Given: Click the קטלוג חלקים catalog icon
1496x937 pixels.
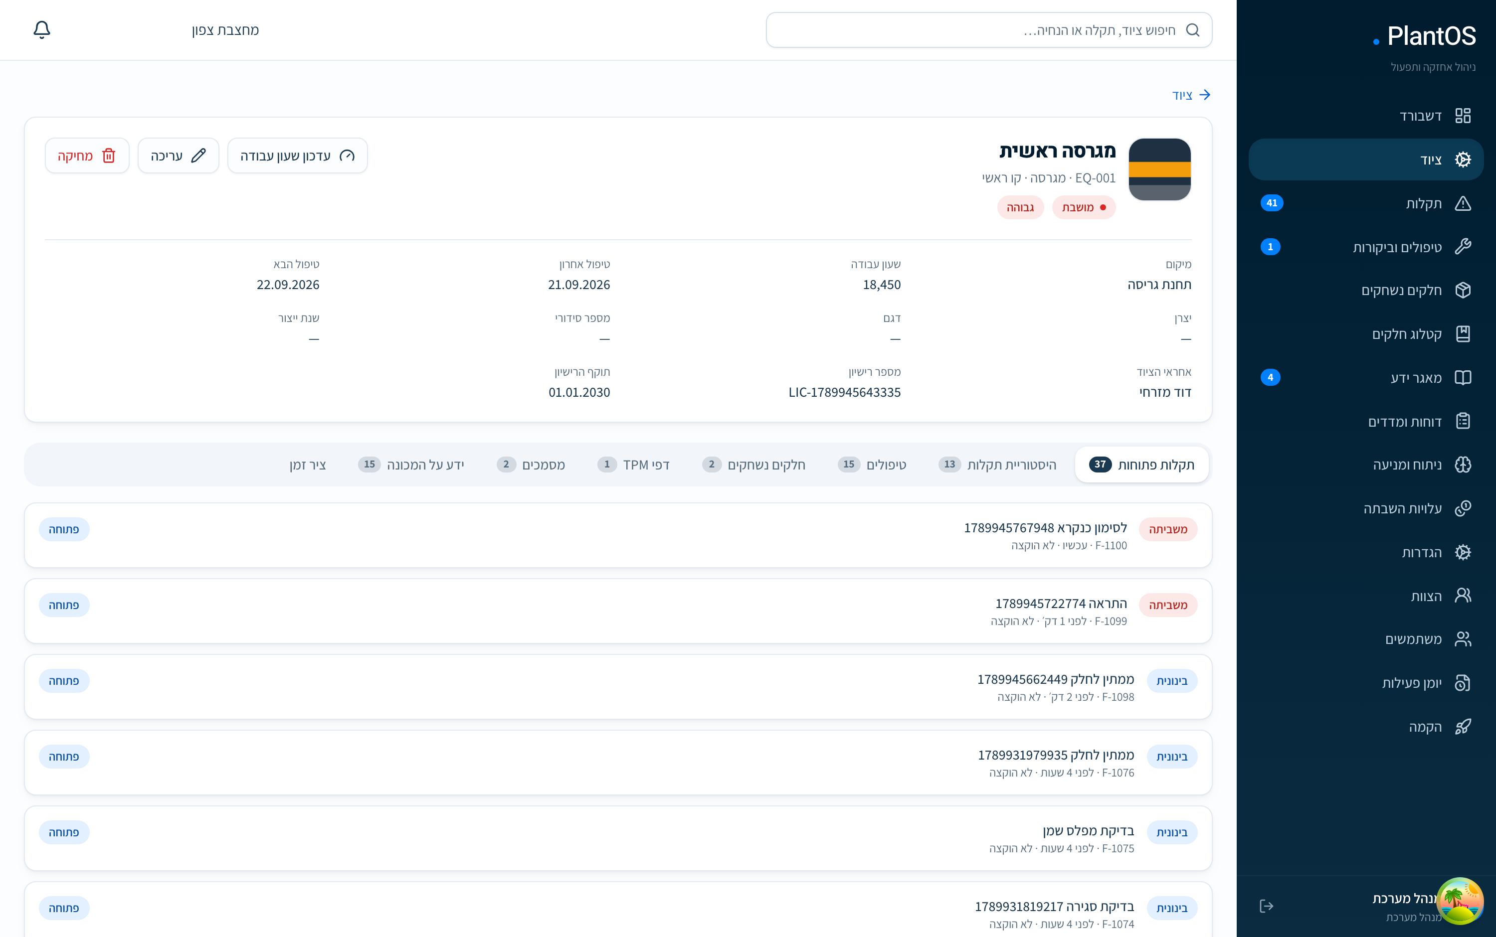Looking at the screenshot, I should tap(1463, 334).
